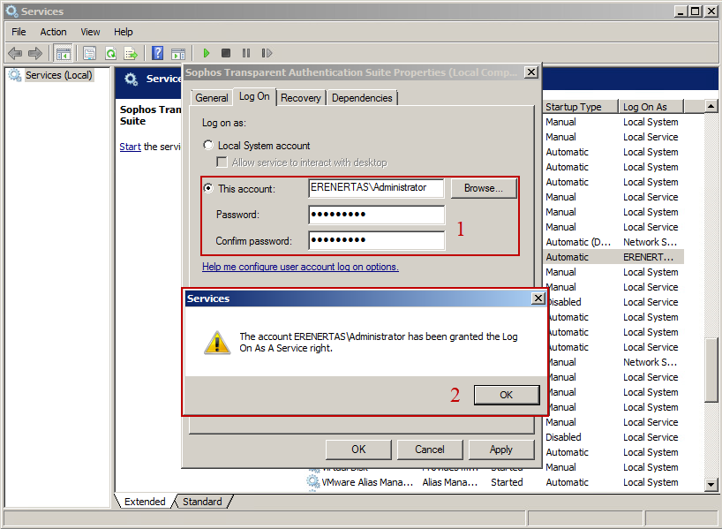Screen dimensions: 722x529
Task: Click the Sophos Transparent Authentication Suite heading
Action: 150,115
